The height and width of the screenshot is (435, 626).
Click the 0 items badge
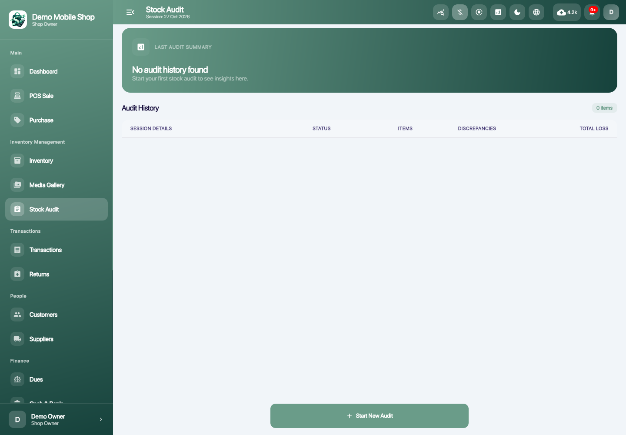pyautogui.click(x=604, y=108)
